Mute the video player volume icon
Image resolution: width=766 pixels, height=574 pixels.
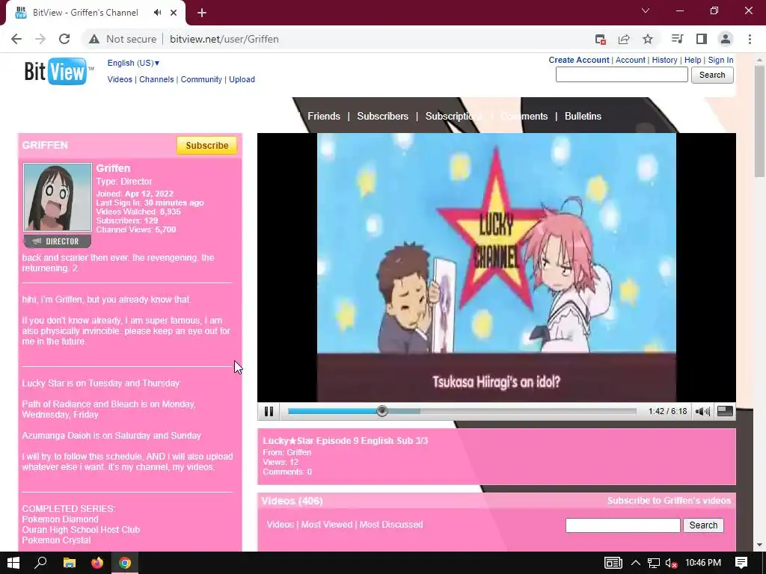tap(702, 412)
